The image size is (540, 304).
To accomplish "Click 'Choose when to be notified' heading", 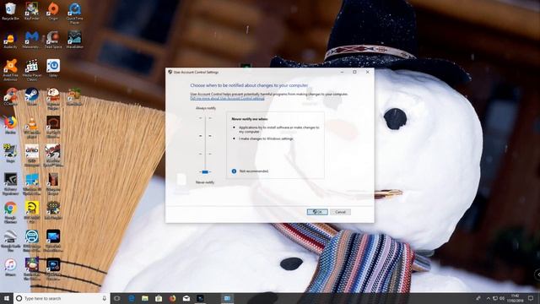I will (x=249, y=85).
